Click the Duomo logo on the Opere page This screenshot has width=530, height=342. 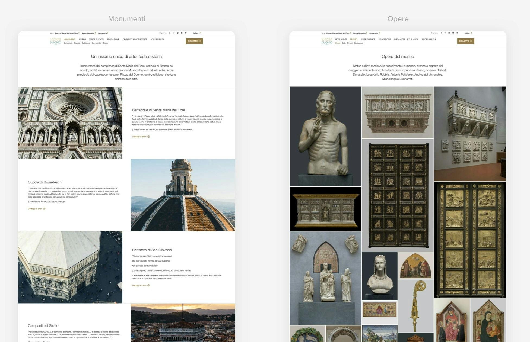pyautogui.click(x=327, y=41)
